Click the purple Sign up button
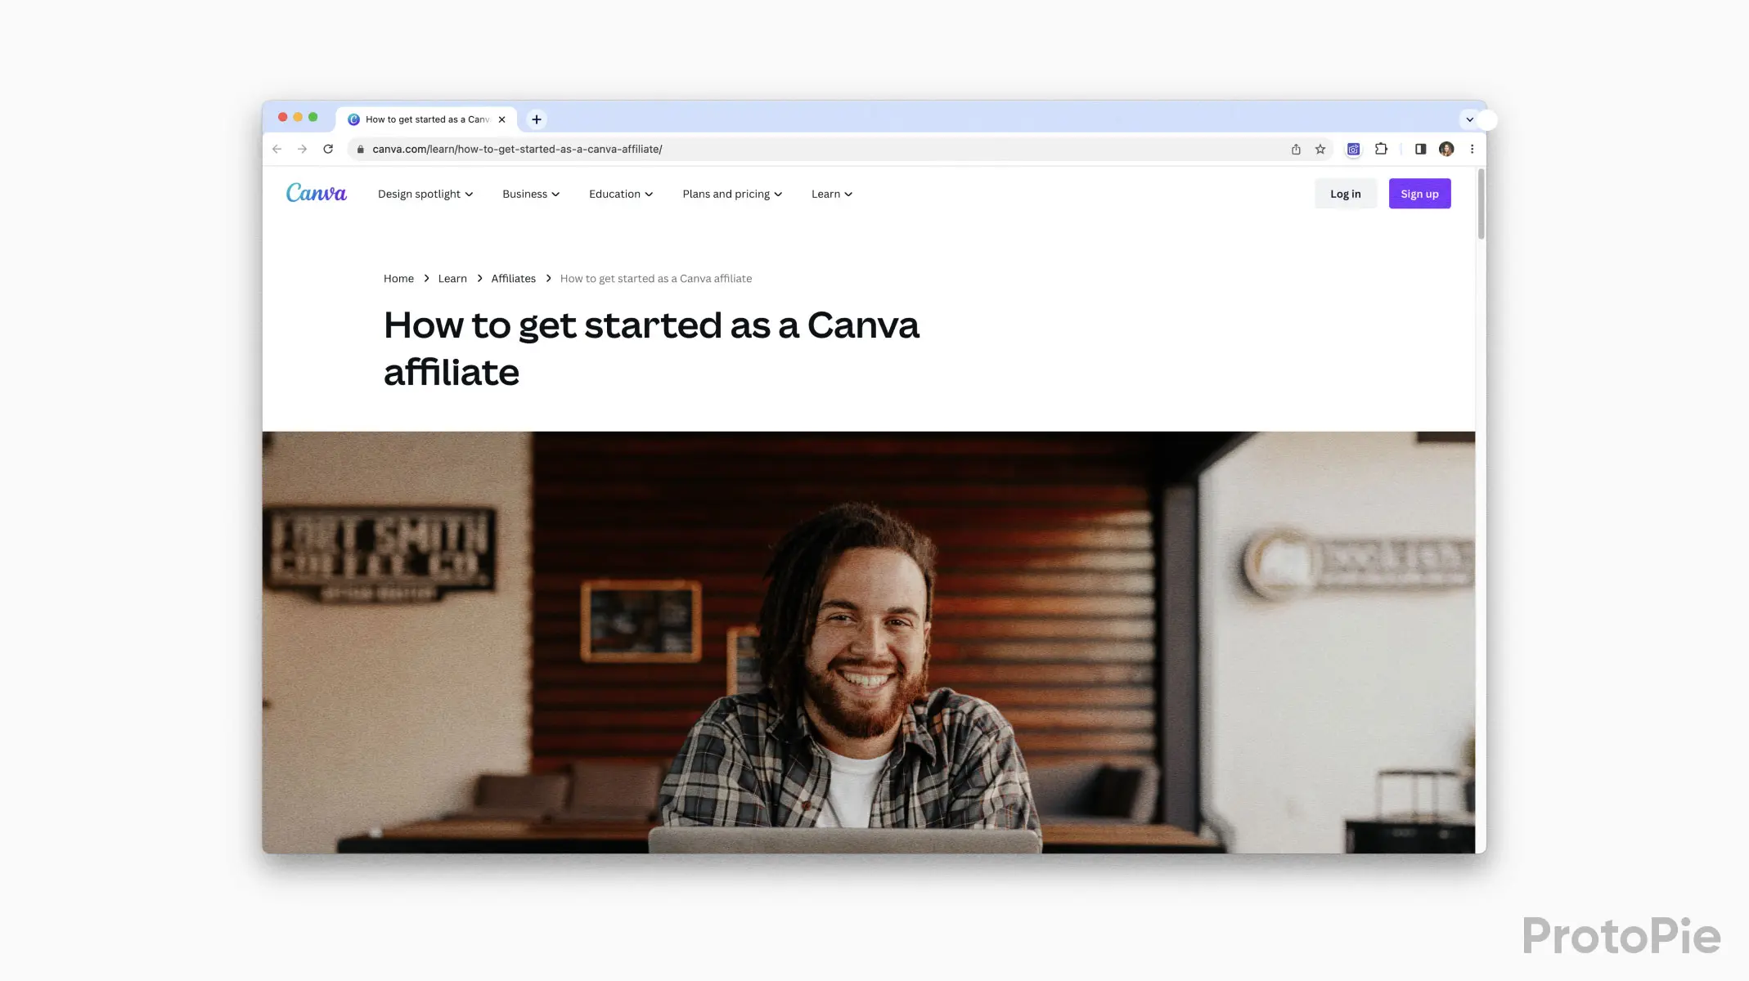Viewport: 1749px width, 981px height. 1419,194
